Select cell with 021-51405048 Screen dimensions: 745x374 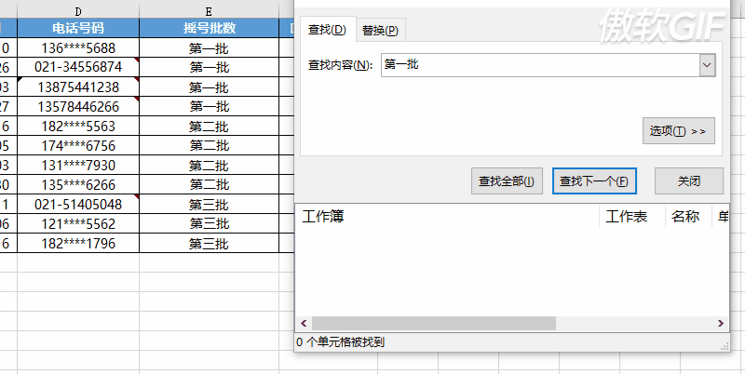tap(78, 204)
